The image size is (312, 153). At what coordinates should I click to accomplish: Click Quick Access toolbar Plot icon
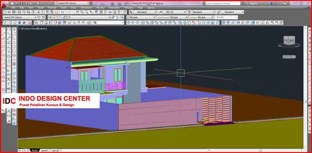pyautogui.click(x=37, y=3)
